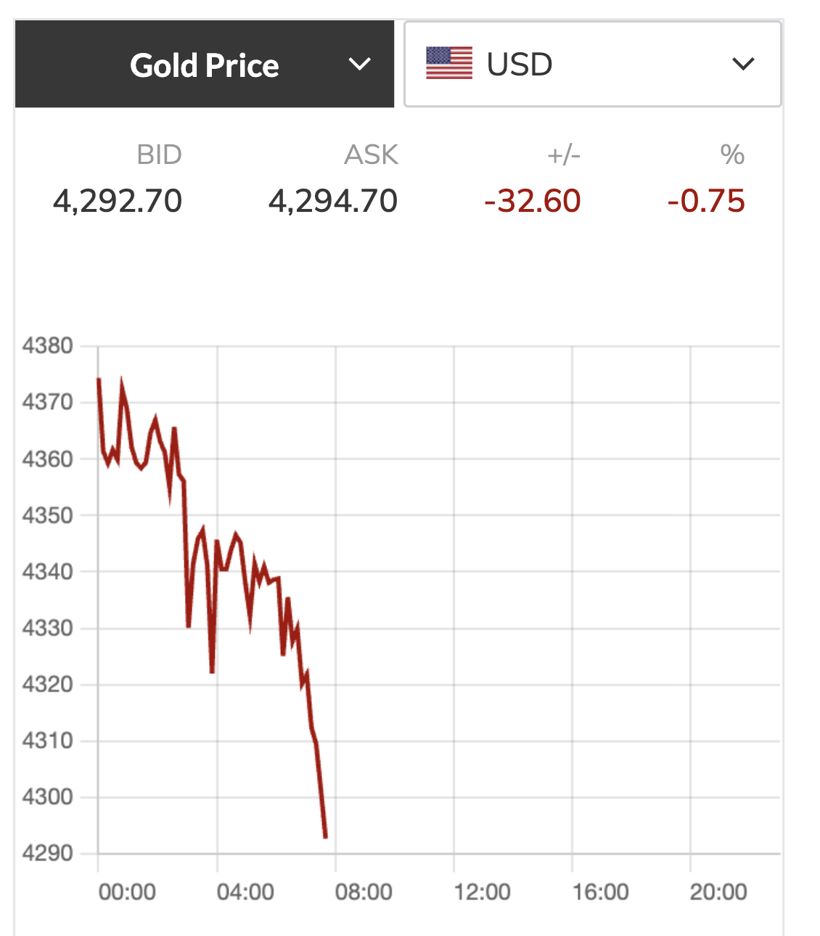Open the Gold Price metal dropdown

(204, 65)
